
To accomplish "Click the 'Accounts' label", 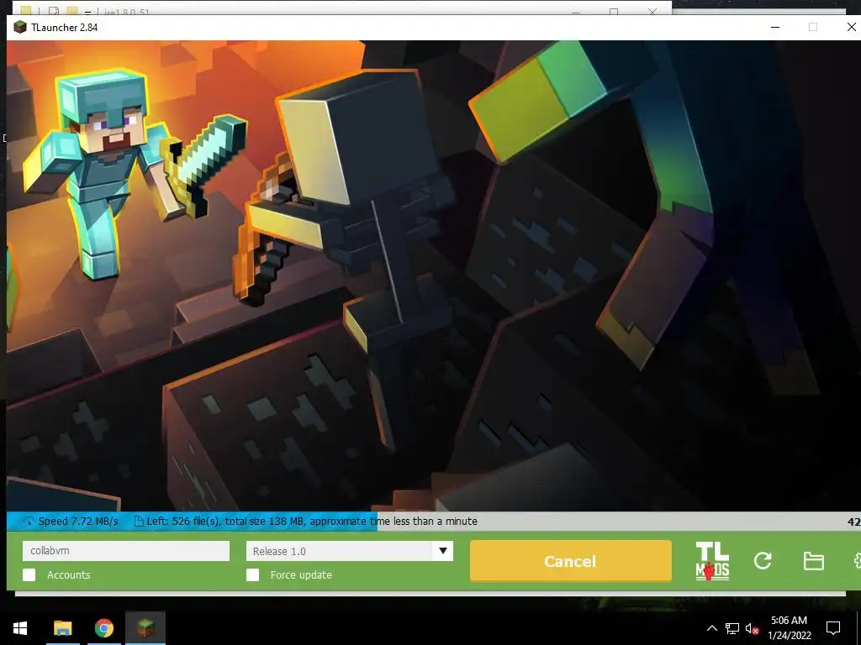I will click(x=69, y=574).
